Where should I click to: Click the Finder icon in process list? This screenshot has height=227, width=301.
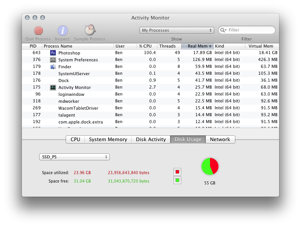(53, 67)
